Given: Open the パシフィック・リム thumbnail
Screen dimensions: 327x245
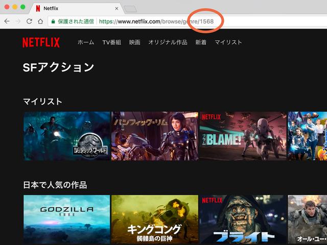Looking at the screenshot, I should coord(155,136).
